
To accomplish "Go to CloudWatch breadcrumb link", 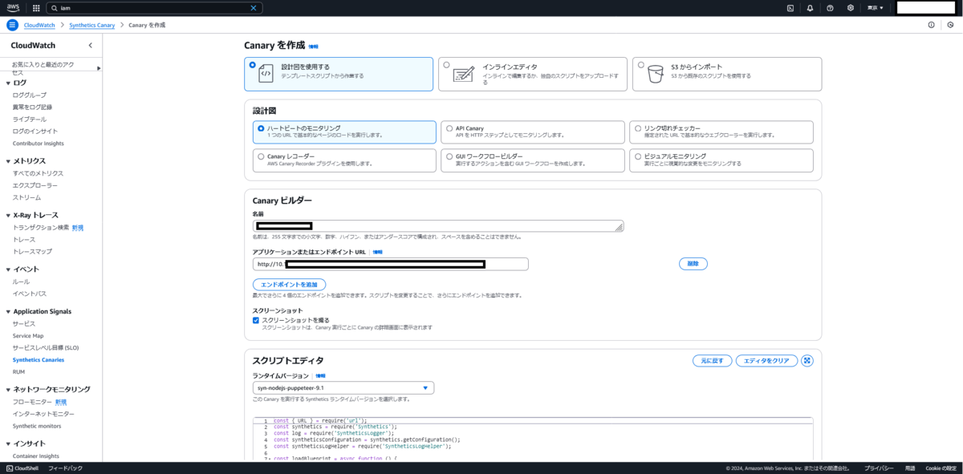I will [x=39, y=25].
